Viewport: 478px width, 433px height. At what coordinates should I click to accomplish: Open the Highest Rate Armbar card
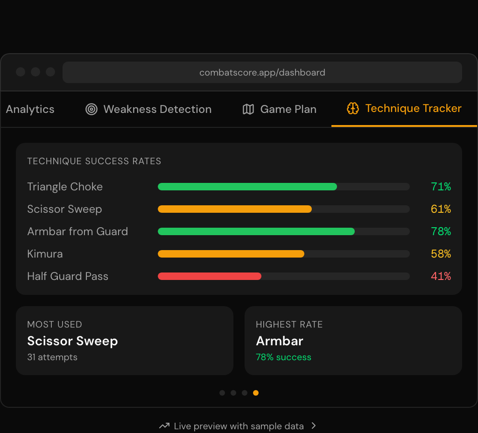tap(353, 341)
